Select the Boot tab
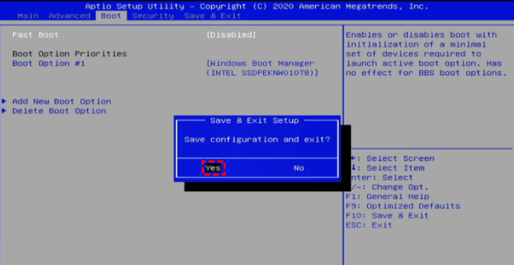This screenshot has height=265, width=514. pyautogui.click(x=111, y=15)
